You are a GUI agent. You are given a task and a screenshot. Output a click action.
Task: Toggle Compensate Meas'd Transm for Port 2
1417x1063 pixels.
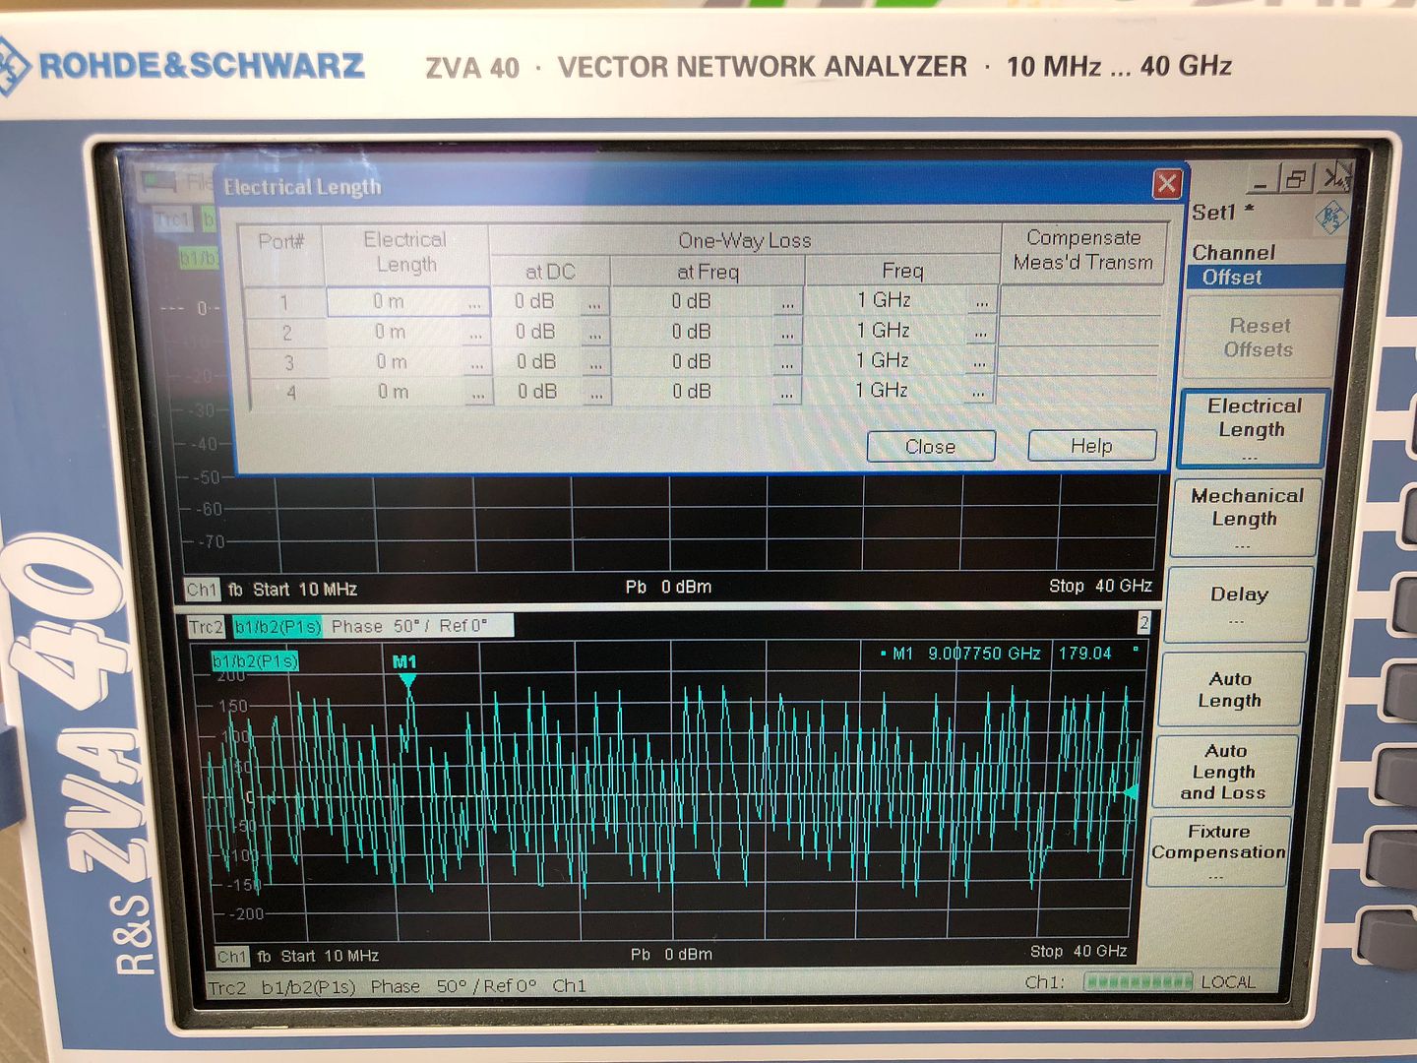1080,330
